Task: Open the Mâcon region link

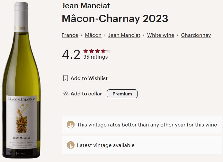Action: point(93,35)
